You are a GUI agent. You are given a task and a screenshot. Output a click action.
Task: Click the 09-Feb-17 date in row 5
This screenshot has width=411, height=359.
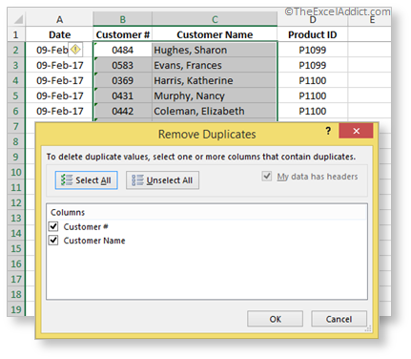click(x=59, y=95)
